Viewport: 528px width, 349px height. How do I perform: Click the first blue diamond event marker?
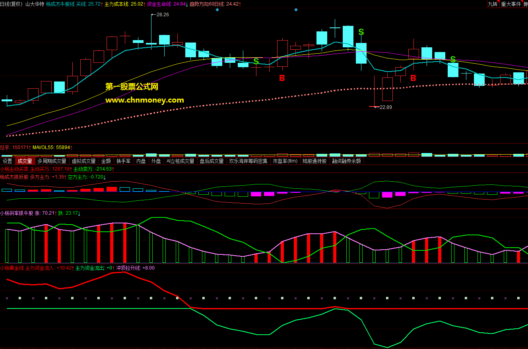(x=217, y=10)
